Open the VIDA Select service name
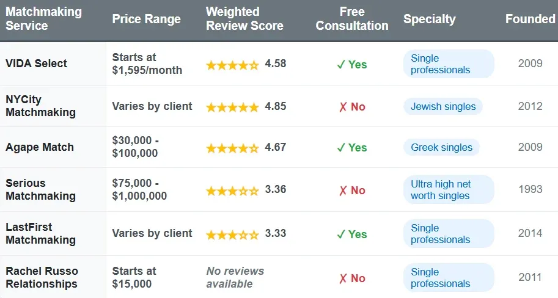 pyautogui.click(x=37, y=64)
